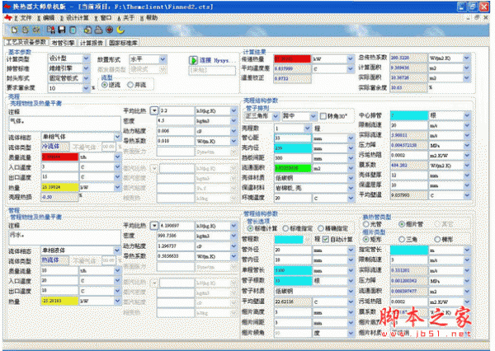Switch to the 布管引擎 tab

click(64, 43)
